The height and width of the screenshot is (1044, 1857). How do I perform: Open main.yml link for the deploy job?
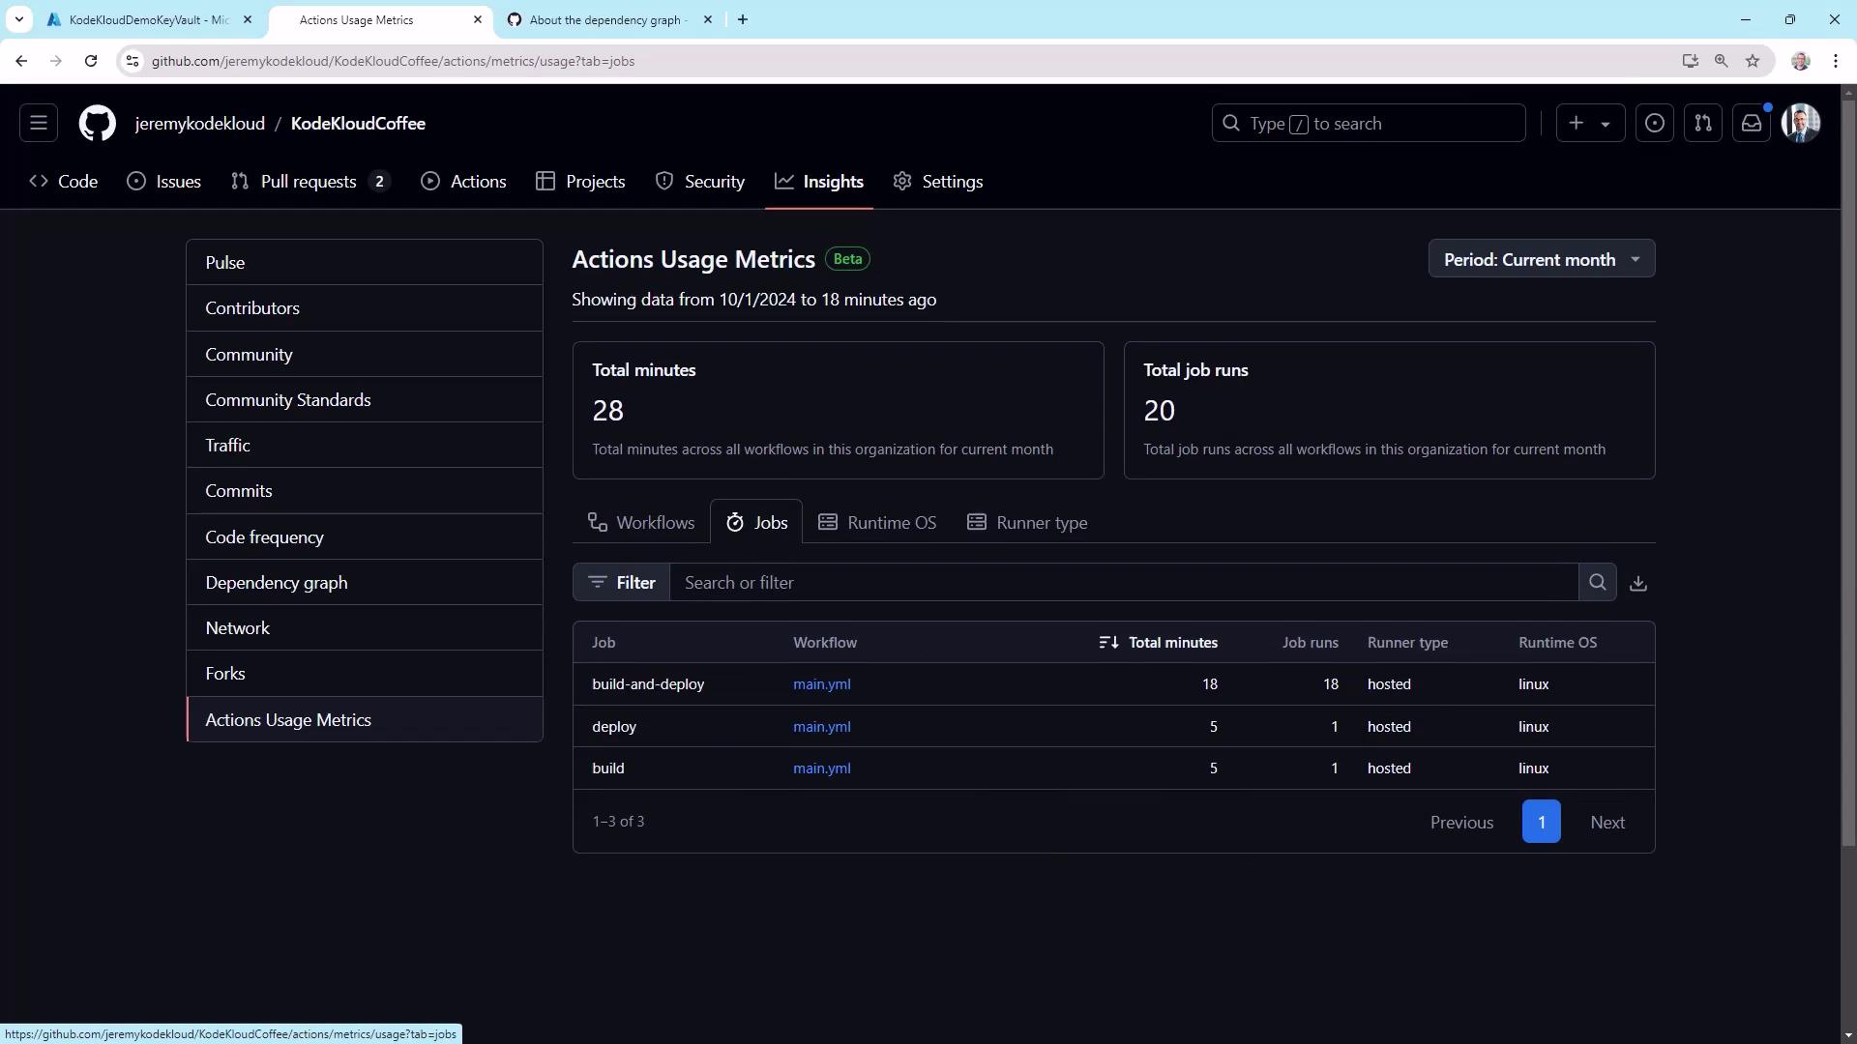click(x=822, y=727)
